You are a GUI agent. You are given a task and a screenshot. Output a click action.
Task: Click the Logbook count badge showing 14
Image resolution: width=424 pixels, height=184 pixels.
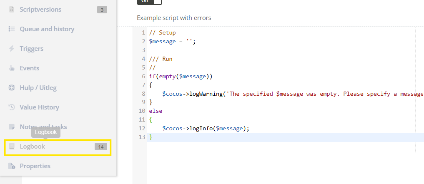(x=100, y=147)
